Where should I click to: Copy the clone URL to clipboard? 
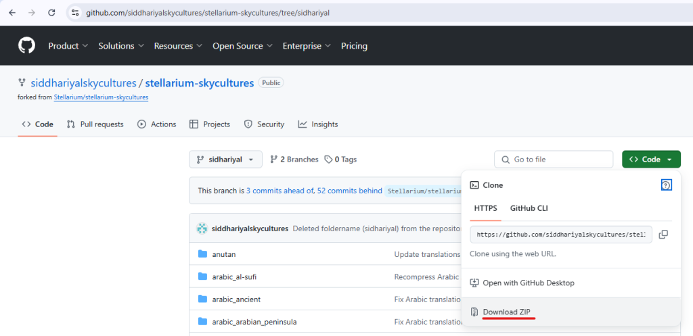(663, 235)
